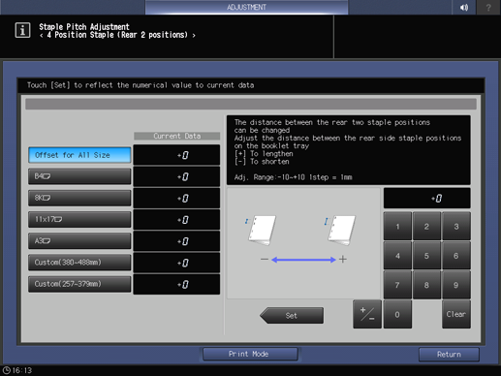Go to previous adjustment with left chevron
The width and height of the screenshot is (501, 376).
coord(42,35)
